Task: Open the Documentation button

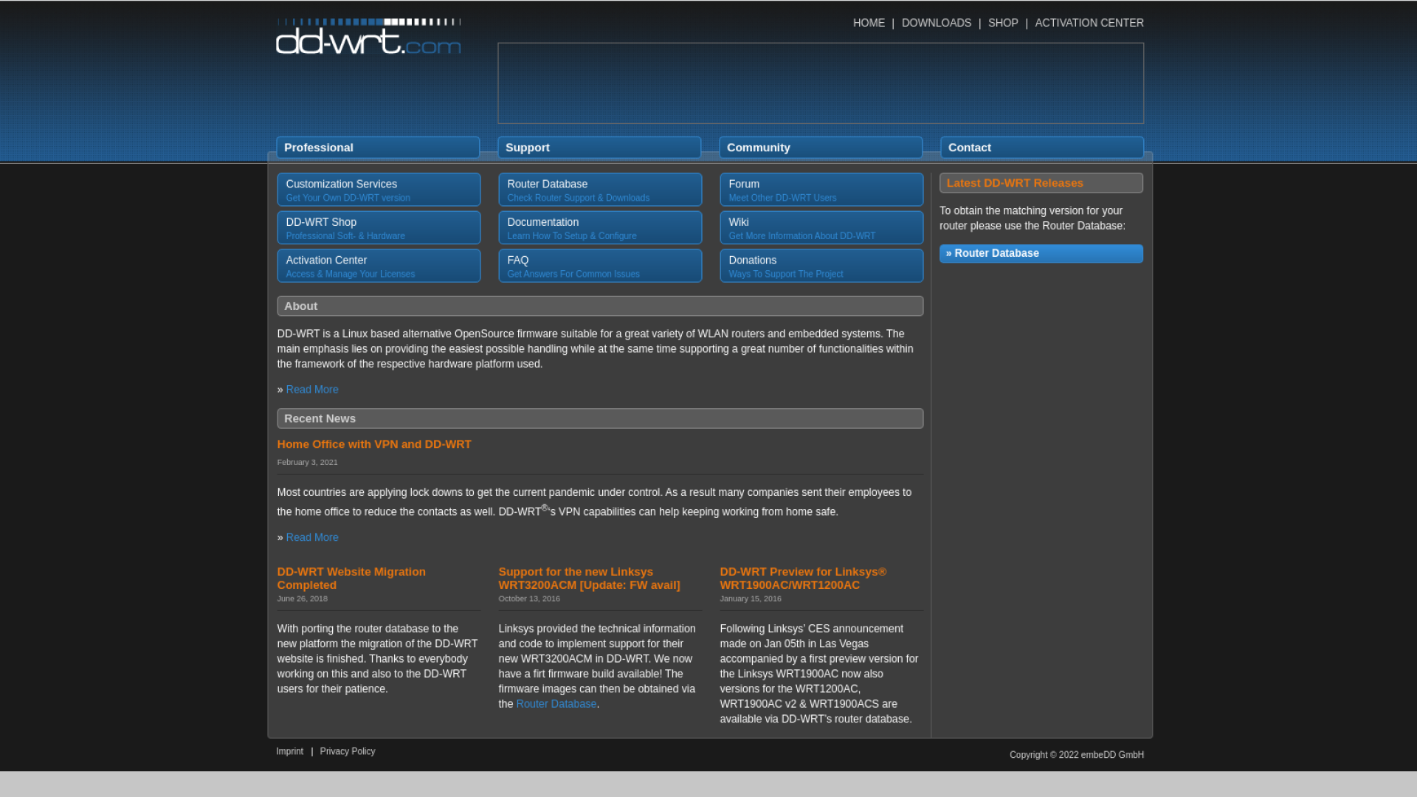Action: (600, 228)
